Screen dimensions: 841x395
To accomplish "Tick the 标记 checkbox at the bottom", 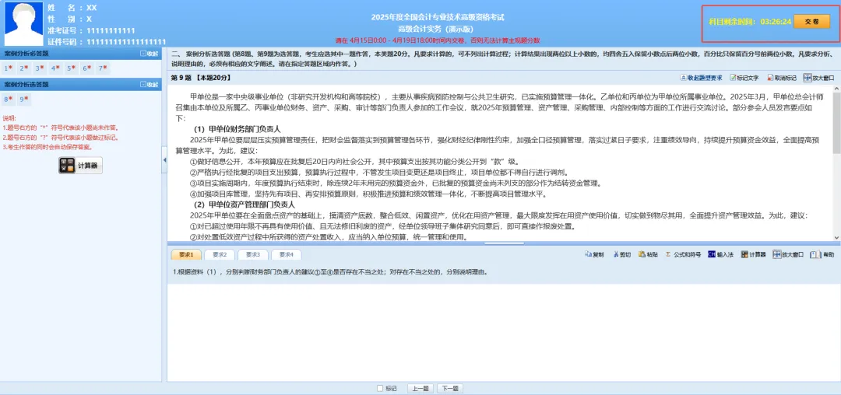I will (380, 389).
